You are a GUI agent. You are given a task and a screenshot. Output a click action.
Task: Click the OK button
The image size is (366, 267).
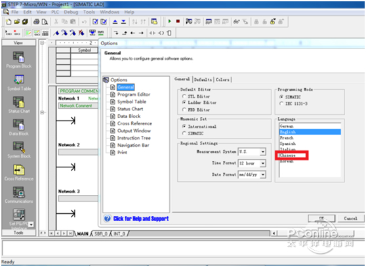pyautogui.click(x=321, y=218)
